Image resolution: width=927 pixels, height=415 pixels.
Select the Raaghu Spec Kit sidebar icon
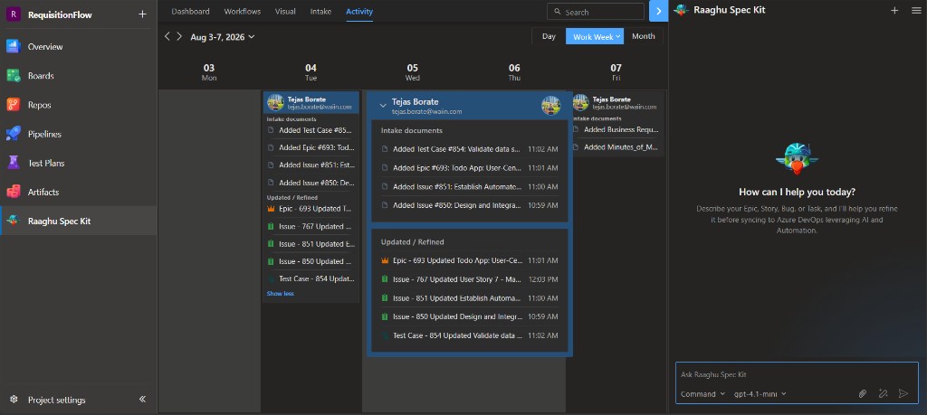click(x=14, y=221)
